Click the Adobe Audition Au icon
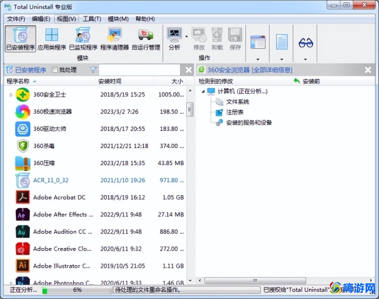This screenshot has height=299, width=379. (x=23, y=232)
